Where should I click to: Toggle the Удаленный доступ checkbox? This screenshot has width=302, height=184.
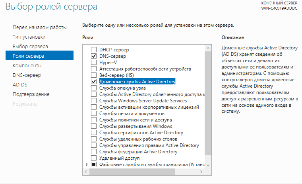coord(94,158)
